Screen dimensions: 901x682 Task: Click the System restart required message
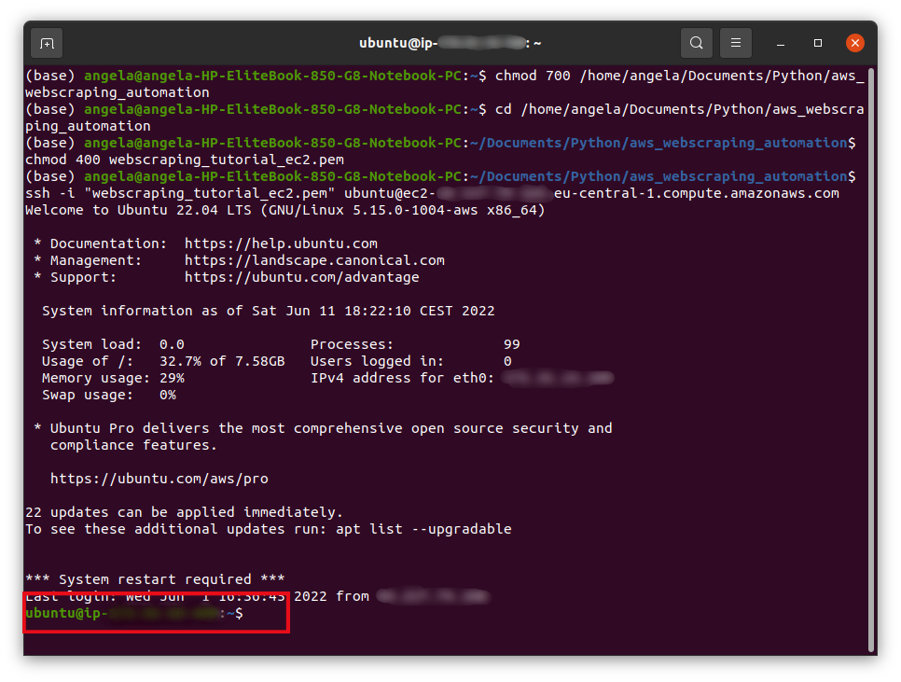point(152,578)
